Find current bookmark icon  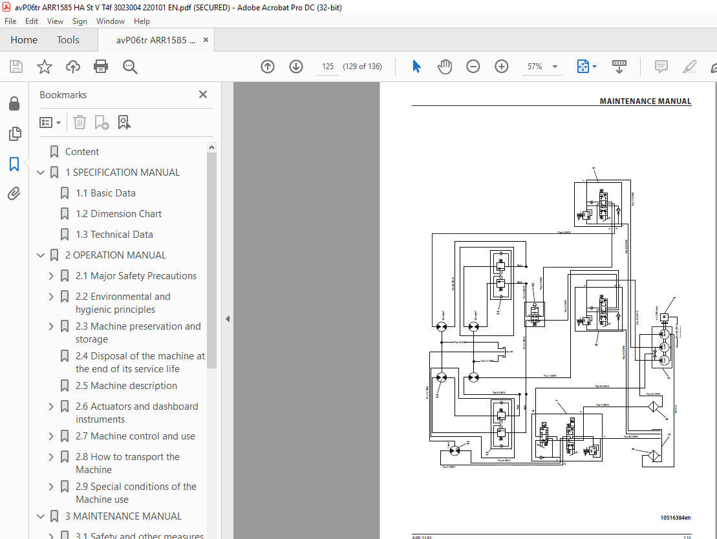[x=124, y=123]
